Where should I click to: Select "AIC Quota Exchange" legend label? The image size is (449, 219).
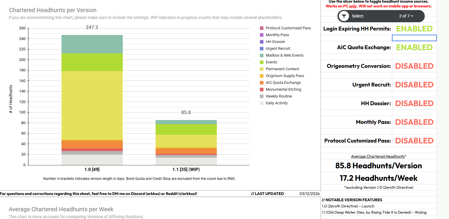coord(283,83)
